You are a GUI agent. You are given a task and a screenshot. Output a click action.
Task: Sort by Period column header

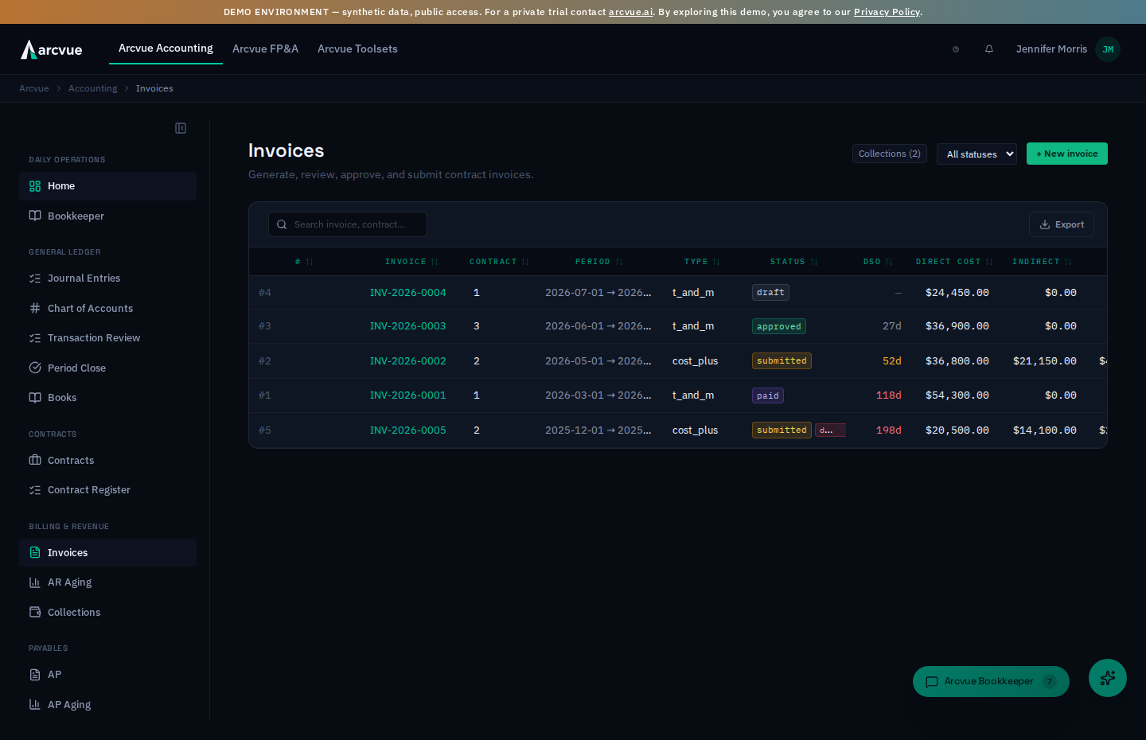click(x=598, y=262)
